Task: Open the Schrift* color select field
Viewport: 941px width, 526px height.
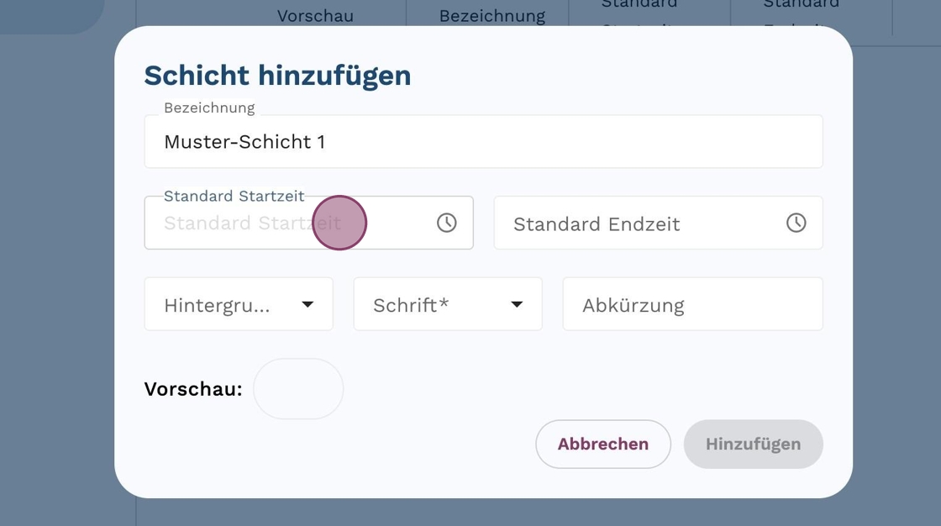Action: point(428,304)
